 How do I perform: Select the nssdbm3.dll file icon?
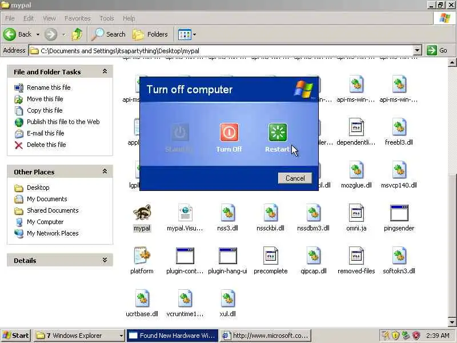point(313,213)
